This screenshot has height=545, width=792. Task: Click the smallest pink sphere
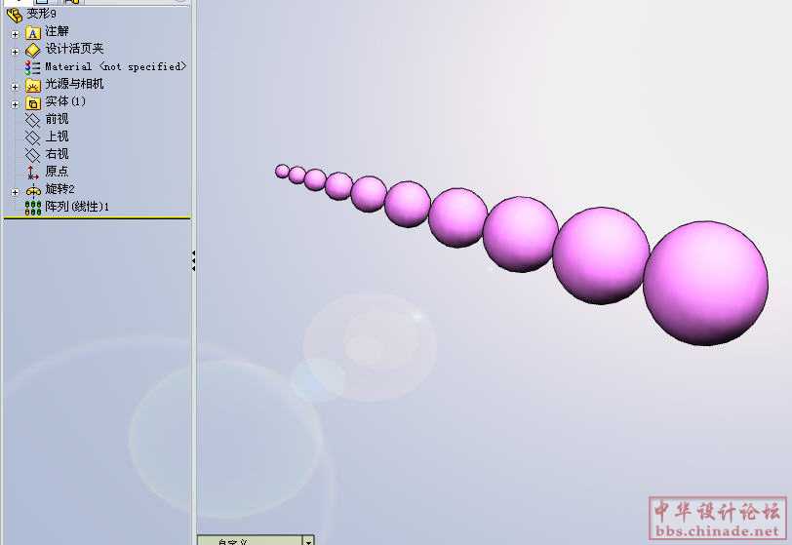[282, 172]
